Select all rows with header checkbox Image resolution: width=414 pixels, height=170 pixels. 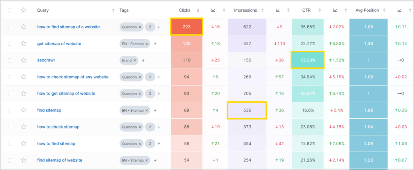[x=10, y=10]
